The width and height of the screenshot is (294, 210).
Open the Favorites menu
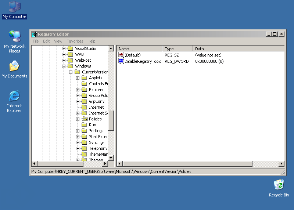[x=75, y=41]
